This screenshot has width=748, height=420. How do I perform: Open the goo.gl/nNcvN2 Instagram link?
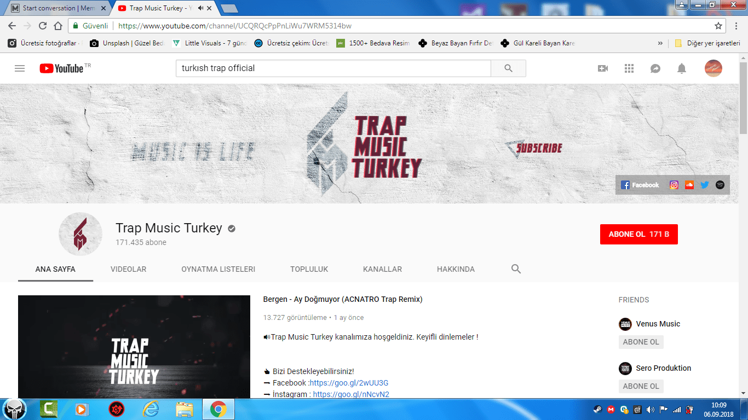[x=351, y=394]
